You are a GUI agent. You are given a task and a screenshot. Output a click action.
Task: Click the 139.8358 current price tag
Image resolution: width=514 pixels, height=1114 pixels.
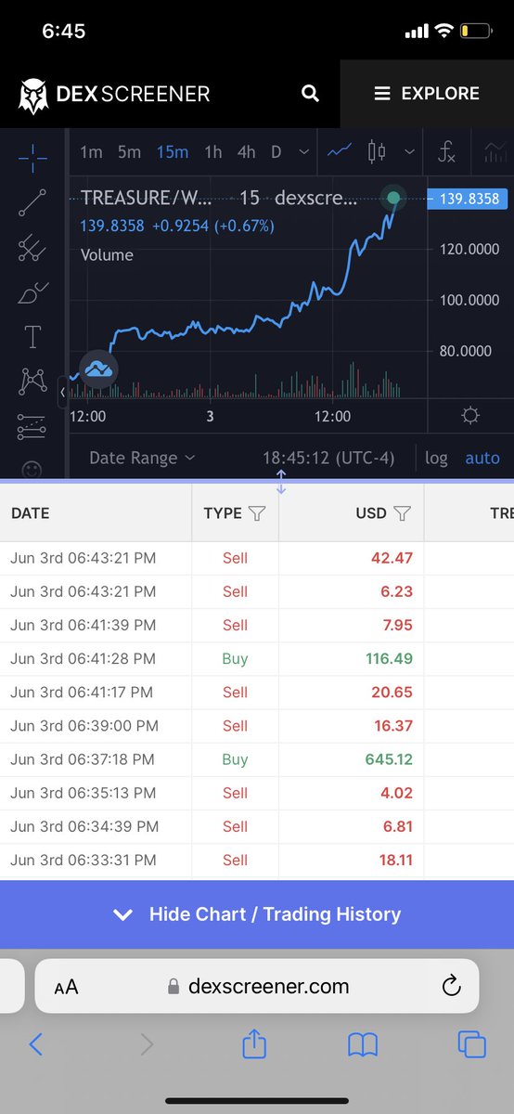pos(468,198)
